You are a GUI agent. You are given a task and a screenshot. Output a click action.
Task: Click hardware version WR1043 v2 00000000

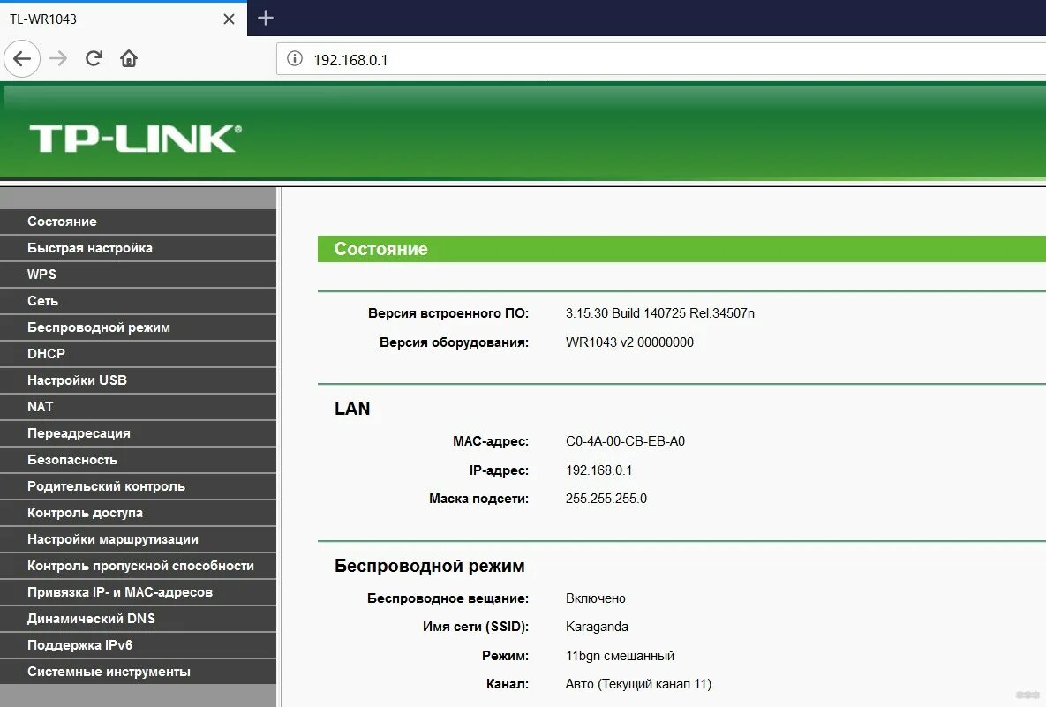click(629, 342)
